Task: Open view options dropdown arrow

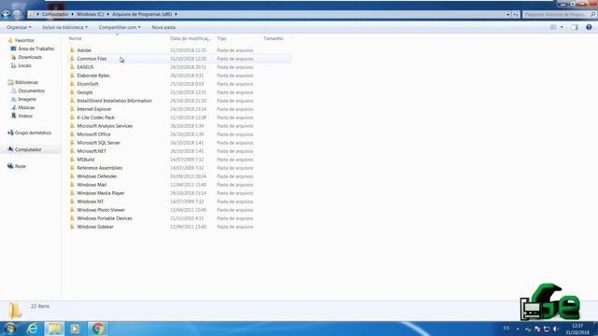Action: click(x=562, y=27)
